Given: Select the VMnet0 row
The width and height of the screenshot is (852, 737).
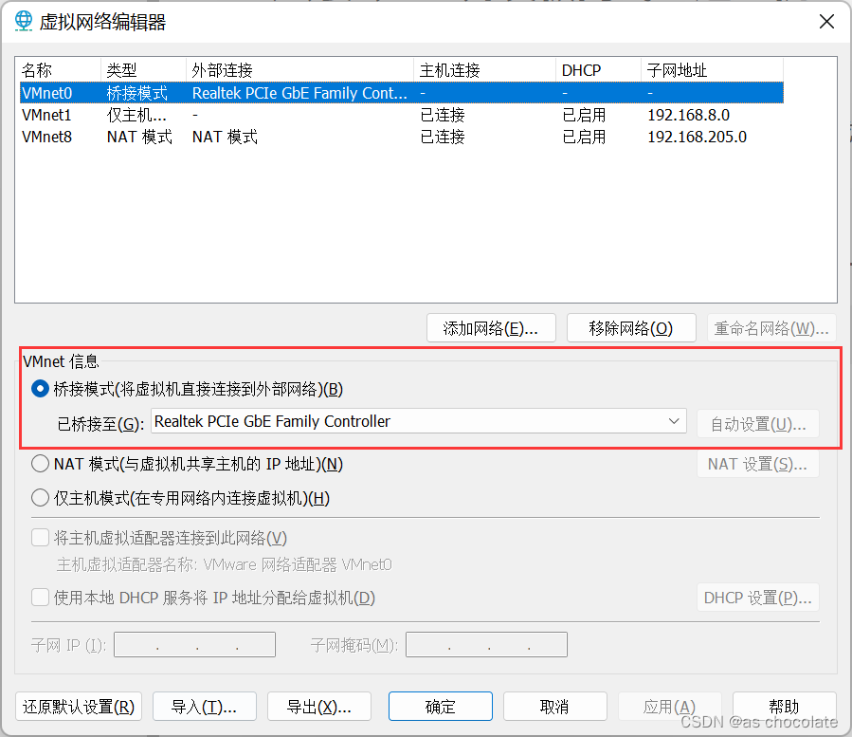Looking at the screenshot, I should pos(402,93).
